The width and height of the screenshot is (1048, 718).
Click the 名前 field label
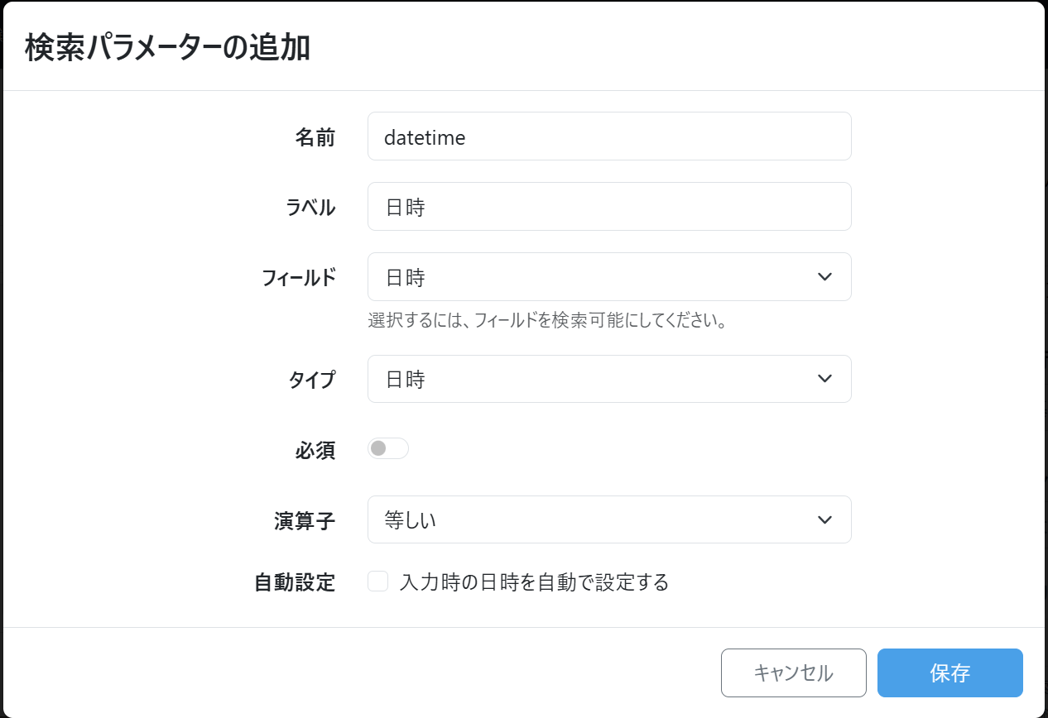point(315,137)
